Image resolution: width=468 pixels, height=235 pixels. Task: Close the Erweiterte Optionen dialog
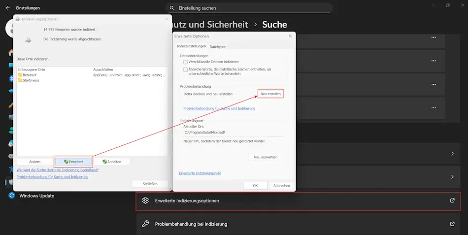(x=290, y=36)
